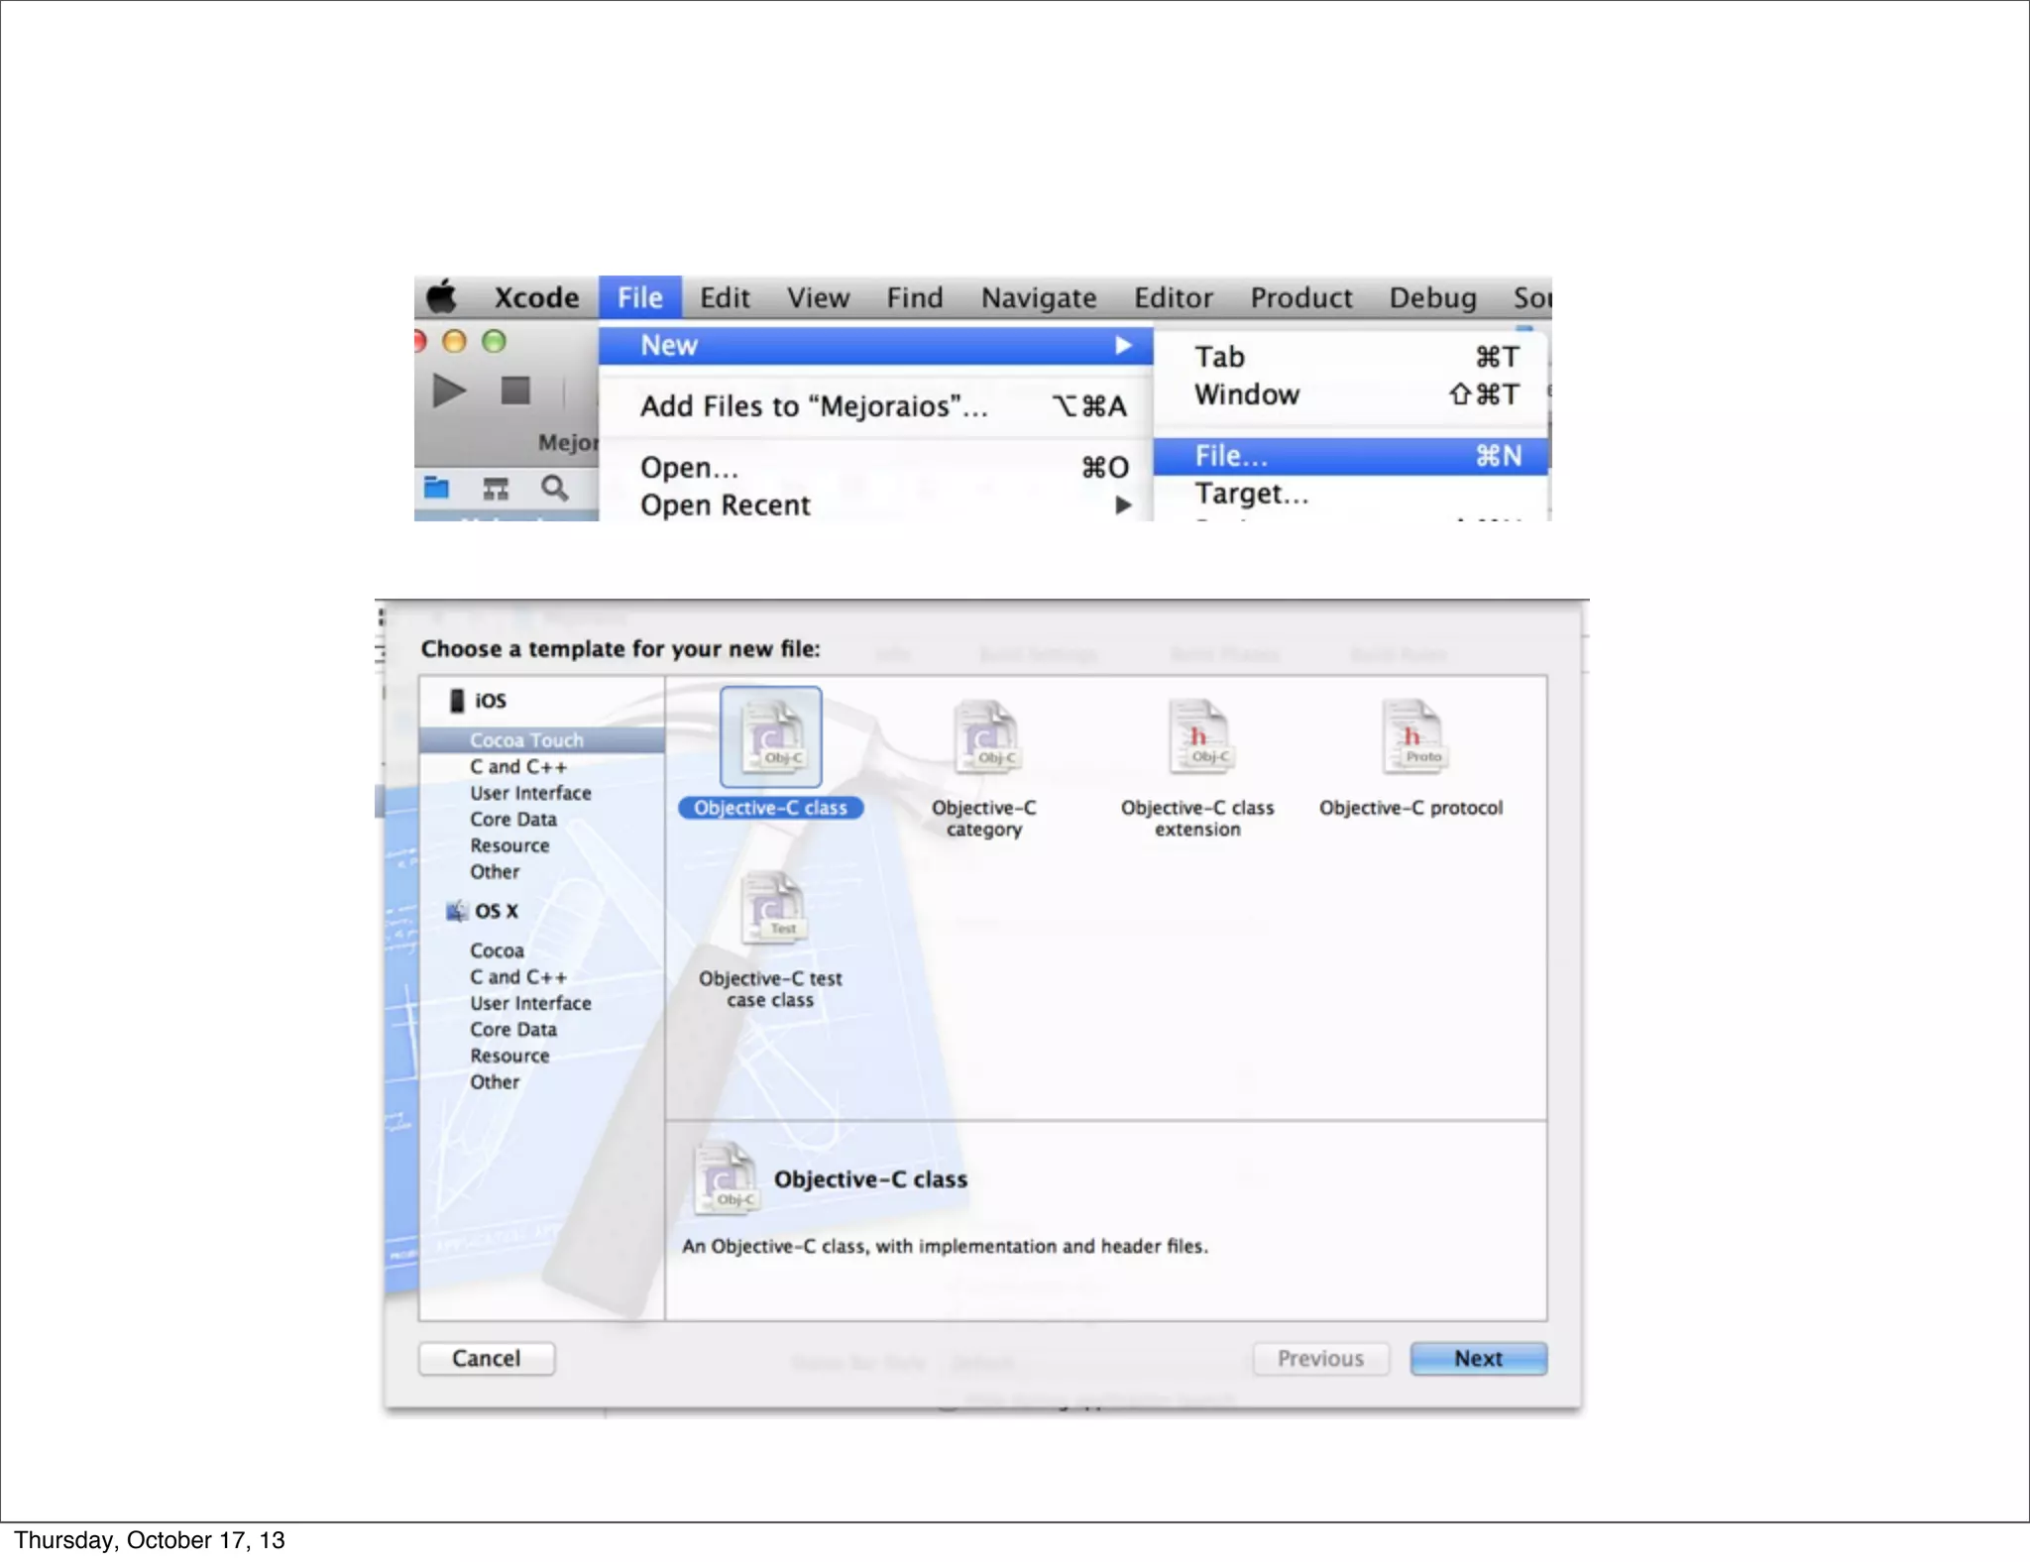
Task: Open the Search navigator magnifier icon
Action: click(x=554, y=488)
